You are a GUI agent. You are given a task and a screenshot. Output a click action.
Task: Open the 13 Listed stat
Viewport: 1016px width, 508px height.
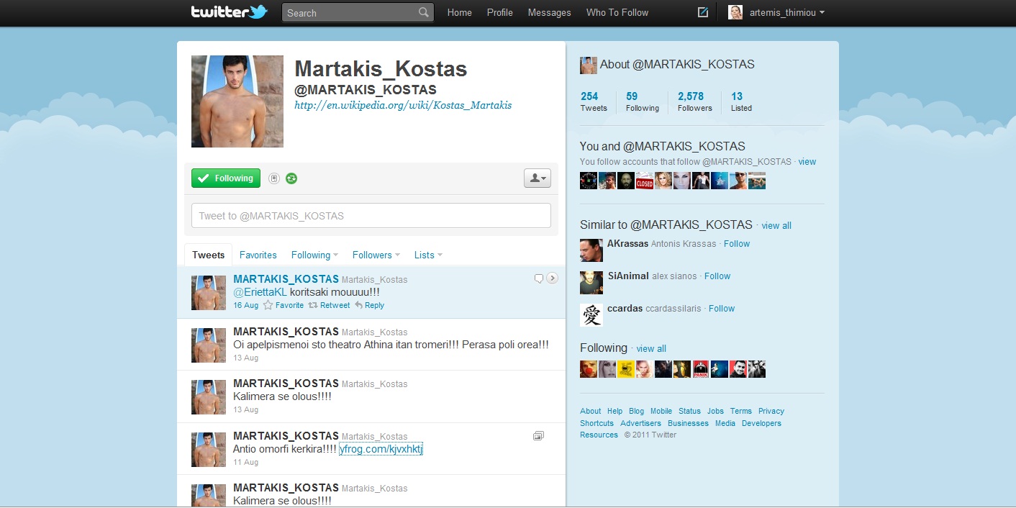(741, 101)
